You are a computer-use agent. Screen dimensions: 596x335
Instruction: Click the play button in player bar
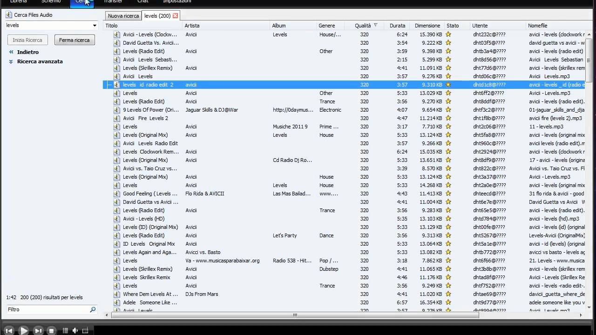click(x=23, y=331)
